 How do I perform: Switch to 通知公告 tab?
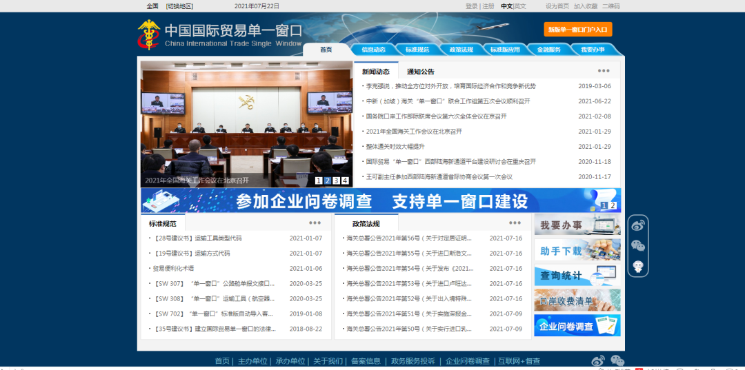click(421, 72)
